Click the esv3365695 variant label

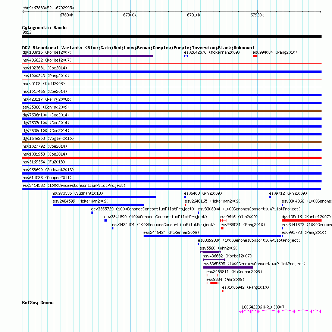(254, 264)
